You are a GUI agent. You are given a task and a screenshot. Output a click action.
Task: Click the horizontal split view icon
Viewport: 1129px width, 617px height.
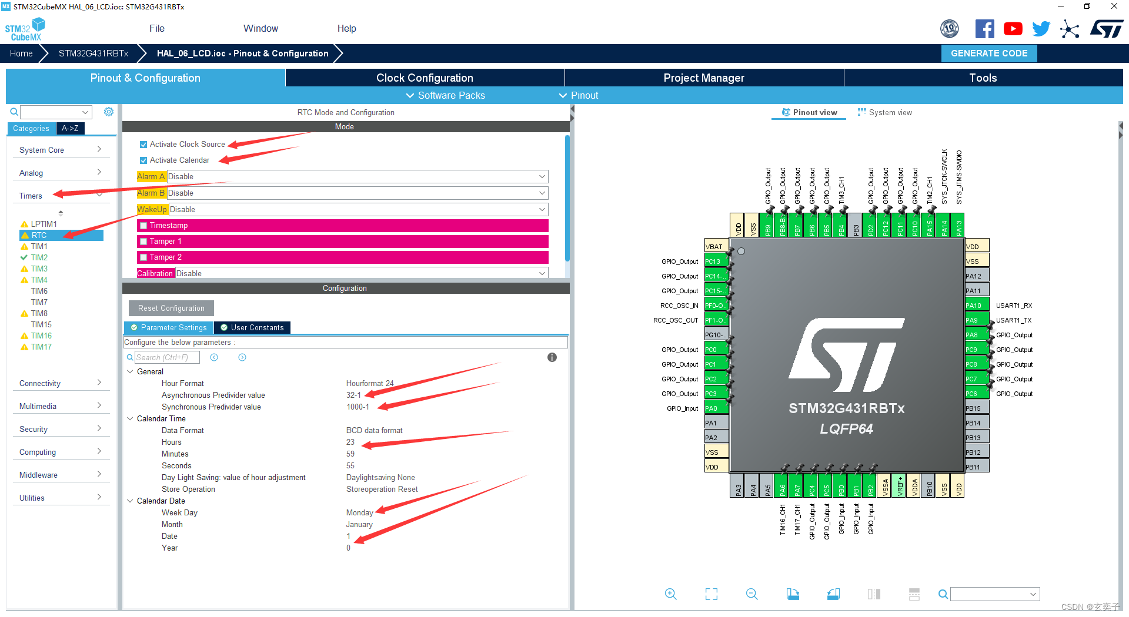[914, 594]
